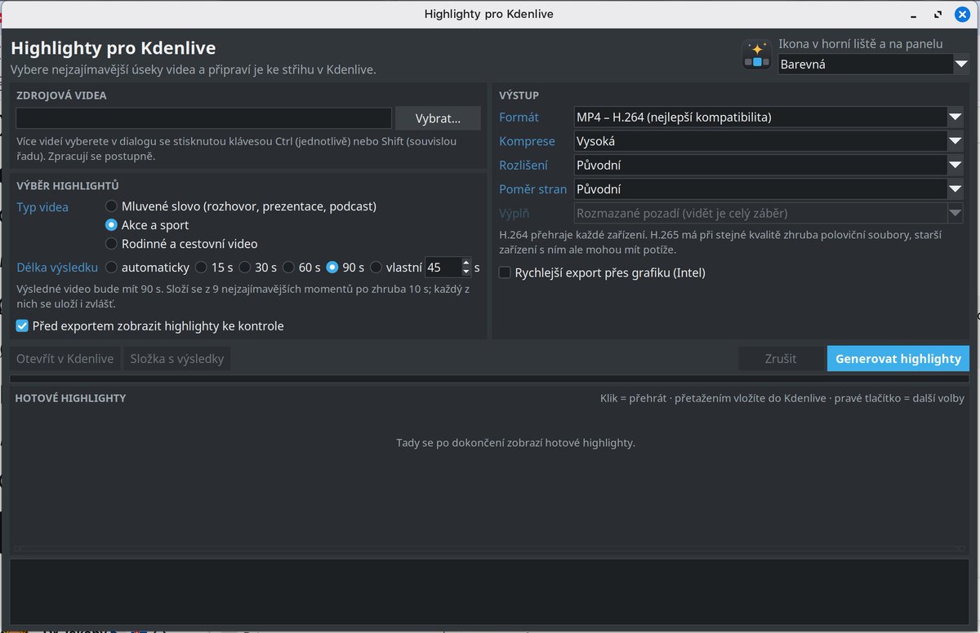Select the Akce a sport video type
The image size is (980, 633).
coord(147,225)
